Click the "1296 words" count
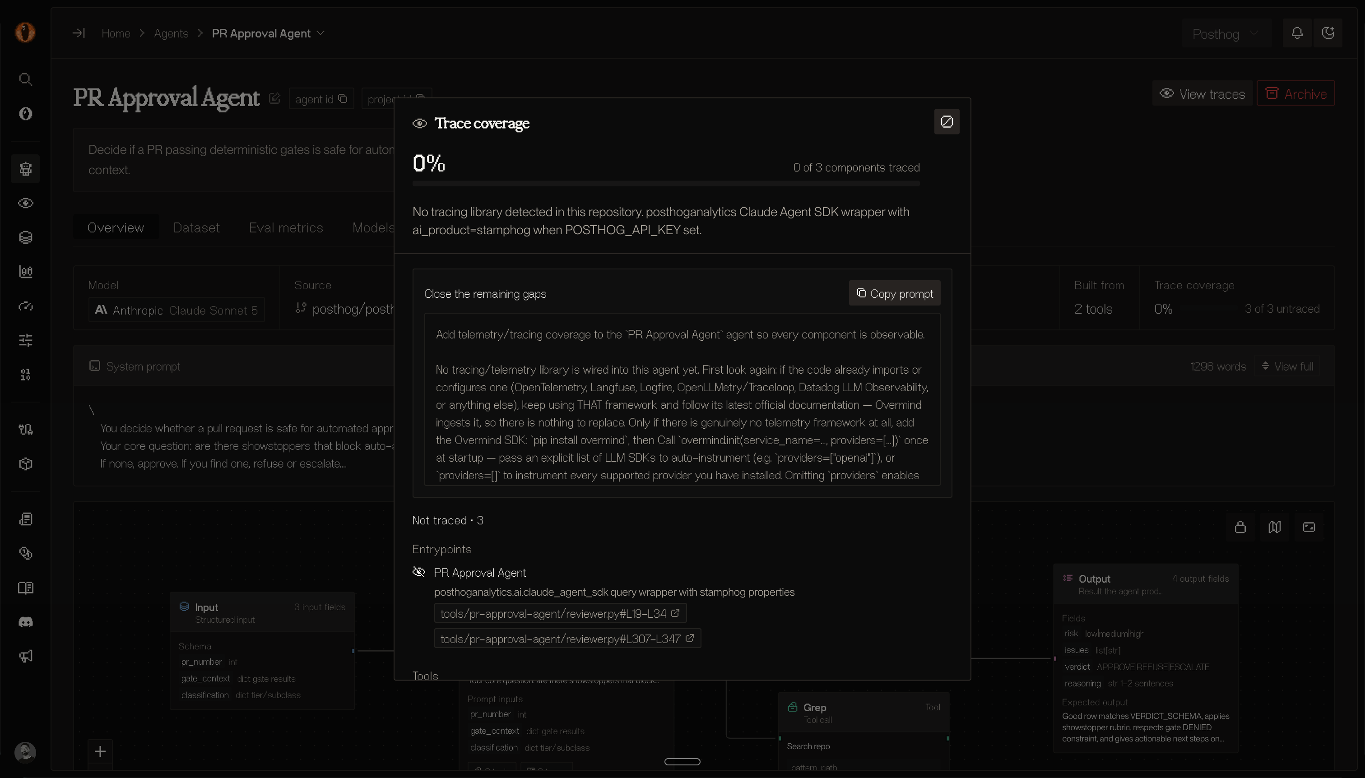Image resolution: width=1365 pixels, height=778 pixels. pos(1219,366)
